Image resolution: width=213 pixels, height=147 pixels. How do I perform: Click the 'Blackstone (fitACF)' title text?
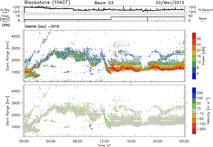[x=47, y=2]
